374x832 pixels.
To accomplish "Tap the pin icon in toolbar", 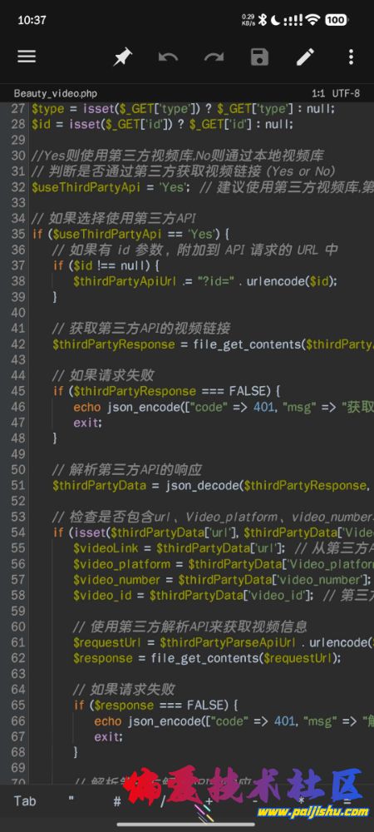I will 122,57.
